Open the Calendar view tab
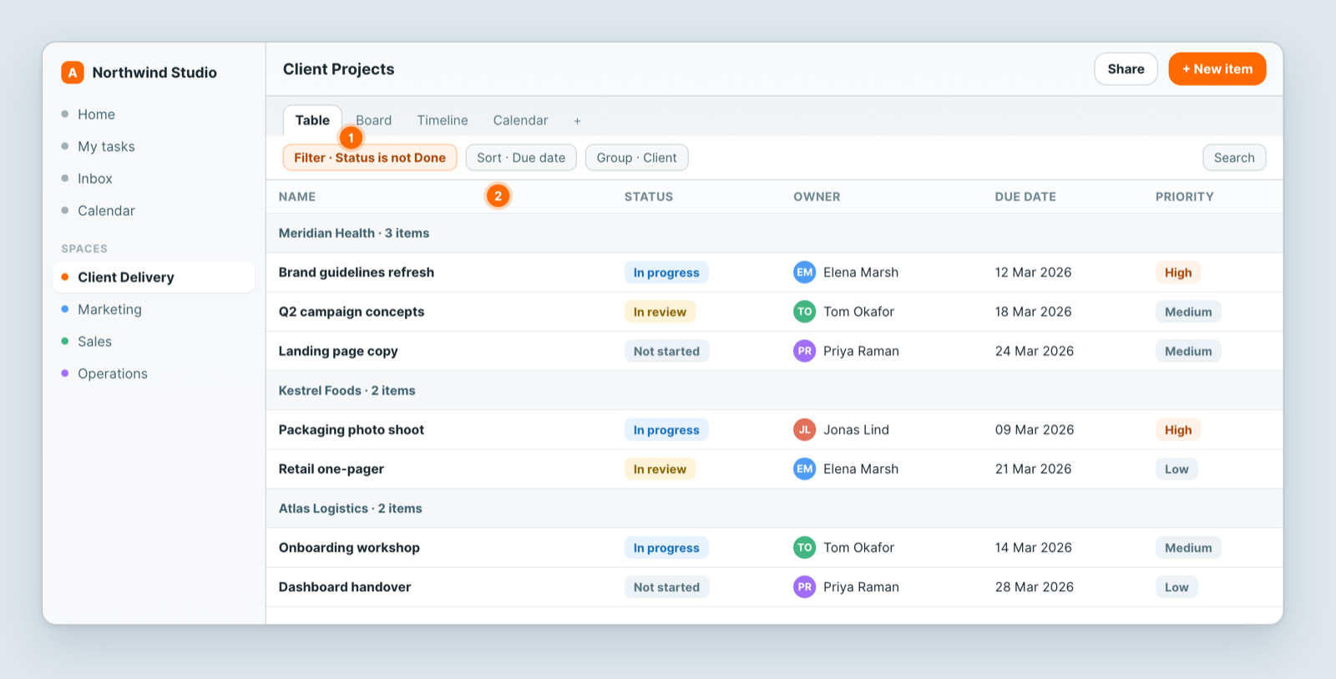The height and width of the screenshot is (679, 1336). coord(520,120)
